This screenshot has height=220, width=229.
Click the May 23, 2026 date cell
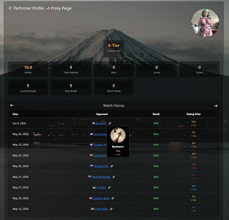pyautogui.click(x=21, y=145)
